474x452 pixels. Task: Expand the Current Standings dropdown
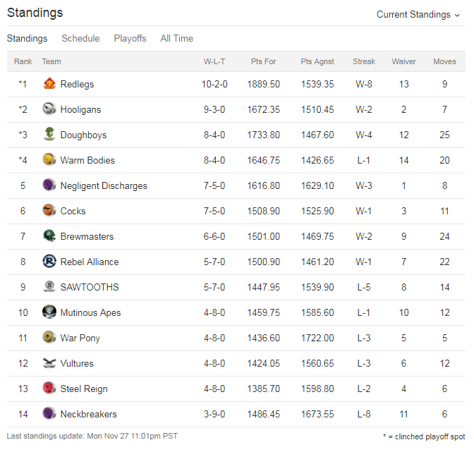418,15
